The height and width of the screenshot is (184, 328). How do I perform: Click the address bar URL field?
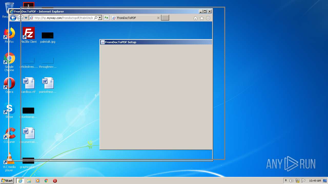tap(63, 18)
